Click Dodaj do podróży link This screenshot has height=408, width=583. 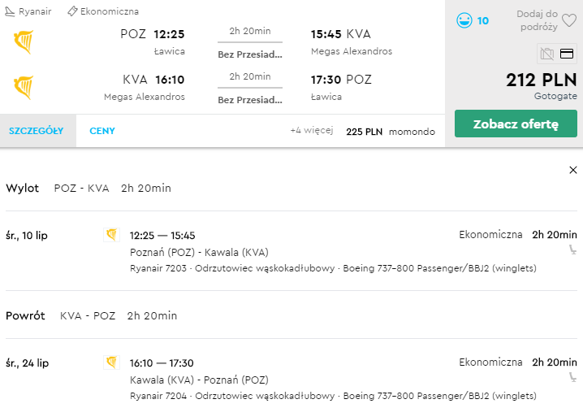click(x=537, y=20)
